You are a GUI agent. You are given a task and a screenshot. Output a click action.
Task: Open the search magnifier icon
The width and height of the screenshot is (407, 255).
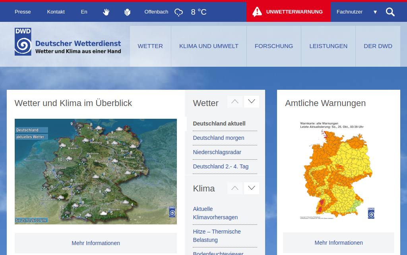[x=390, y=12]
